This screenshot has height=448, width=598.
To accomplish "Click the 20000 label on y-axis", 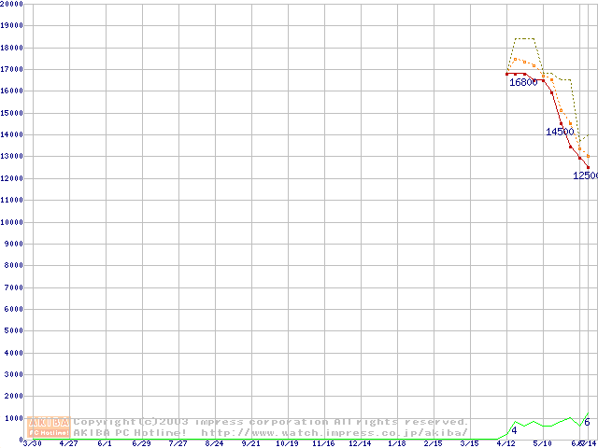I will pyautogui.click(x=12, y=4).
